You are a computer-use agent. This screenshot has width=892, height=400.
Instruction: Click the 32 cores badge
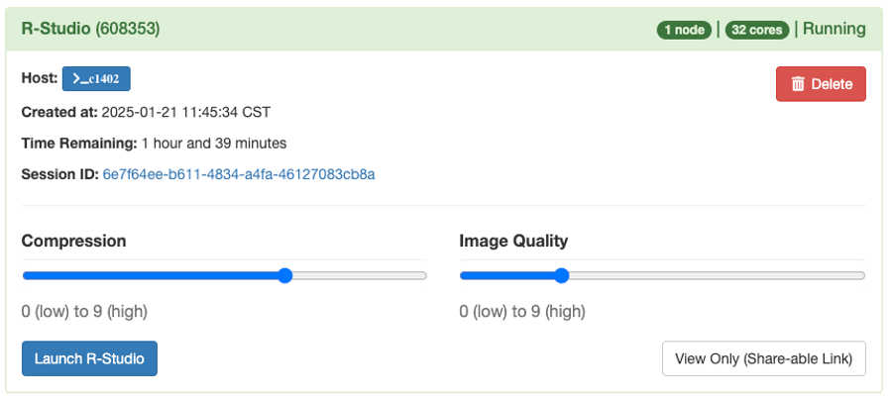pyautogui.click(x=757, y=30)
